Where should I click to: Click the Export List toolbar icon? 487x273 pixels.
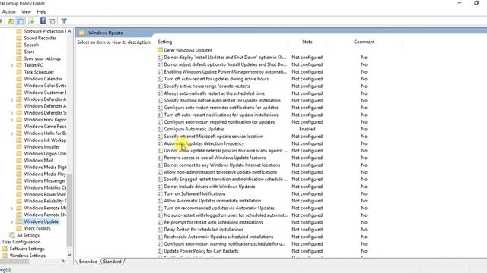point(31,21)
